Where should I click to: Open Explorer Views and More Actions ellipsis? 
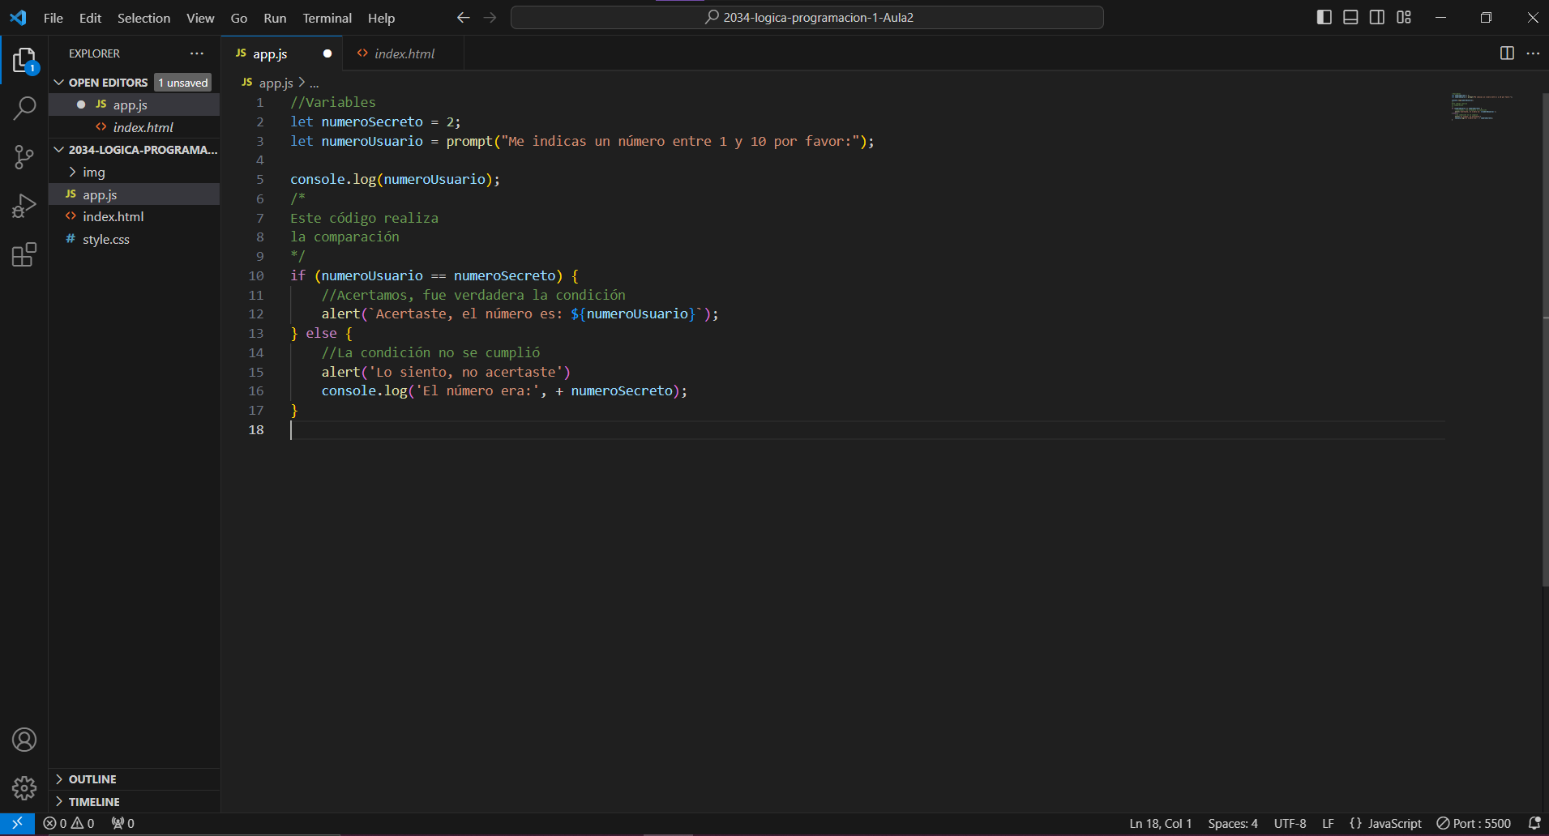pyautogui.click(x=197, y=53)
